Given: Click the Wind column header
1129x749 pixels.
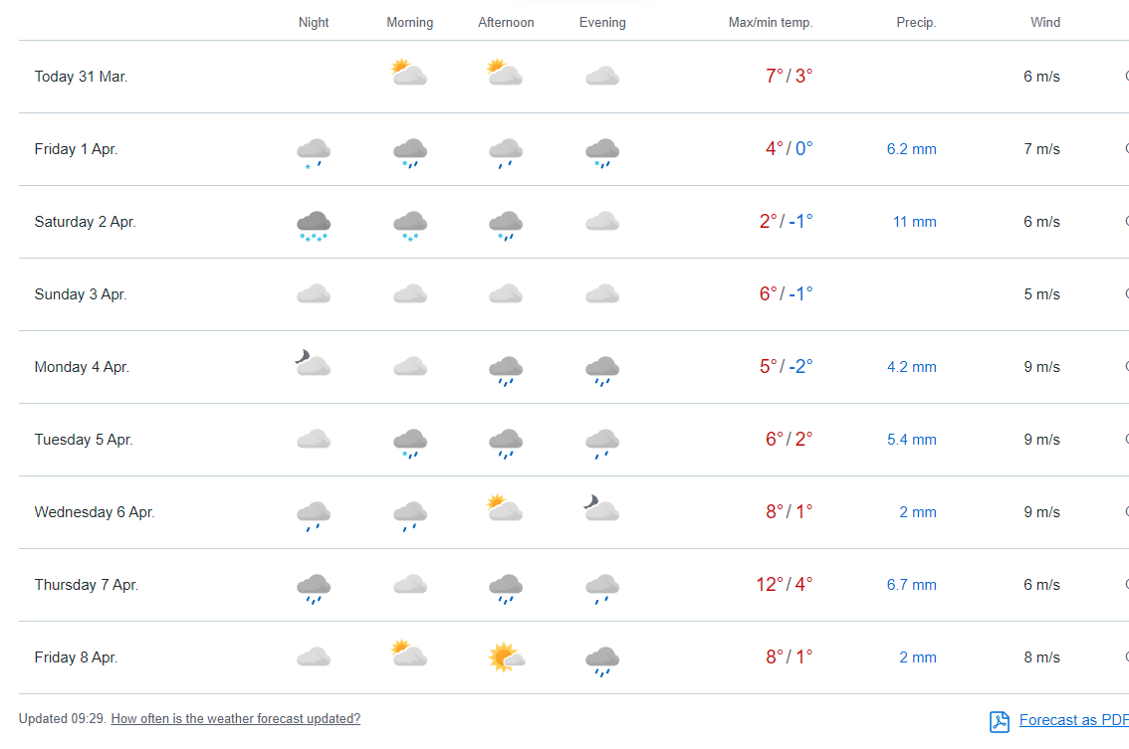Looking at the screenshot, I should 1045,22.
